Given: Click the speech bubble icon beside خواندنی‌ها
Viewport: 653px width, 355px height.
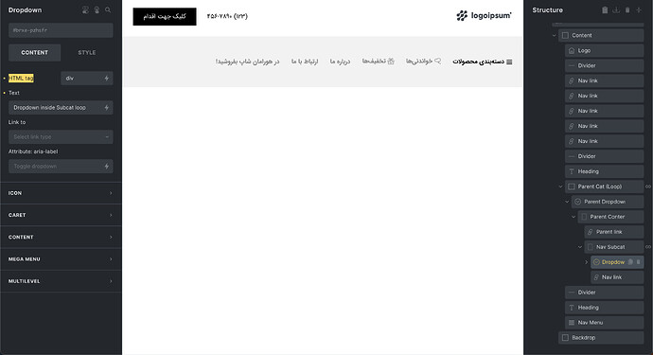Looking at the screenshot, I should [x=437, y=61].
